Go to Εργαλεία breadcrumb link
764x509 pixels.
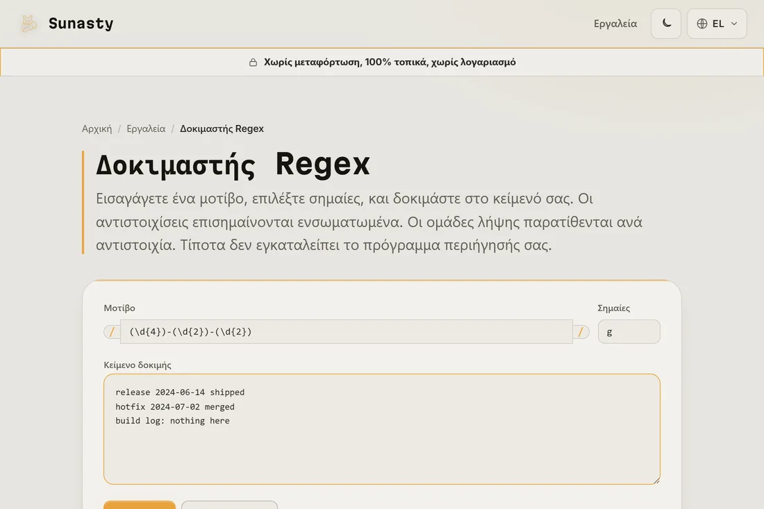pyautogui.click(x=146, y=128)
